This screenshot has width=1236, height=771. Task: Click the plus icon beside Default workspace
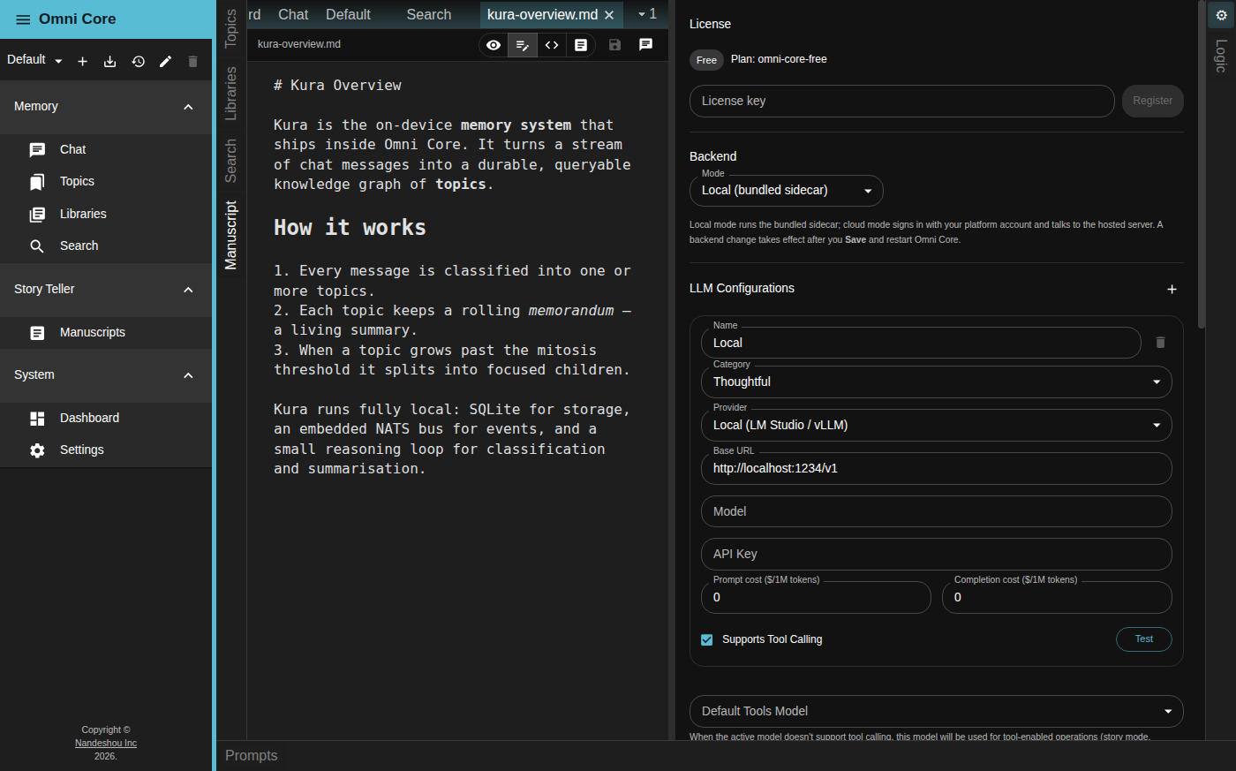click(x=82, y=61)
